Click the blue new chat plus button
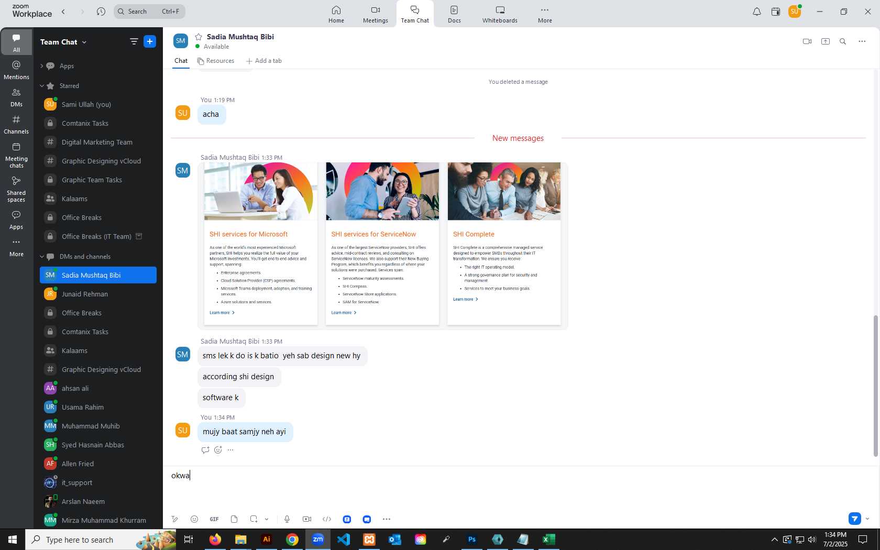The width and height of the screenshot is (880, 550). tap(150, 41)
